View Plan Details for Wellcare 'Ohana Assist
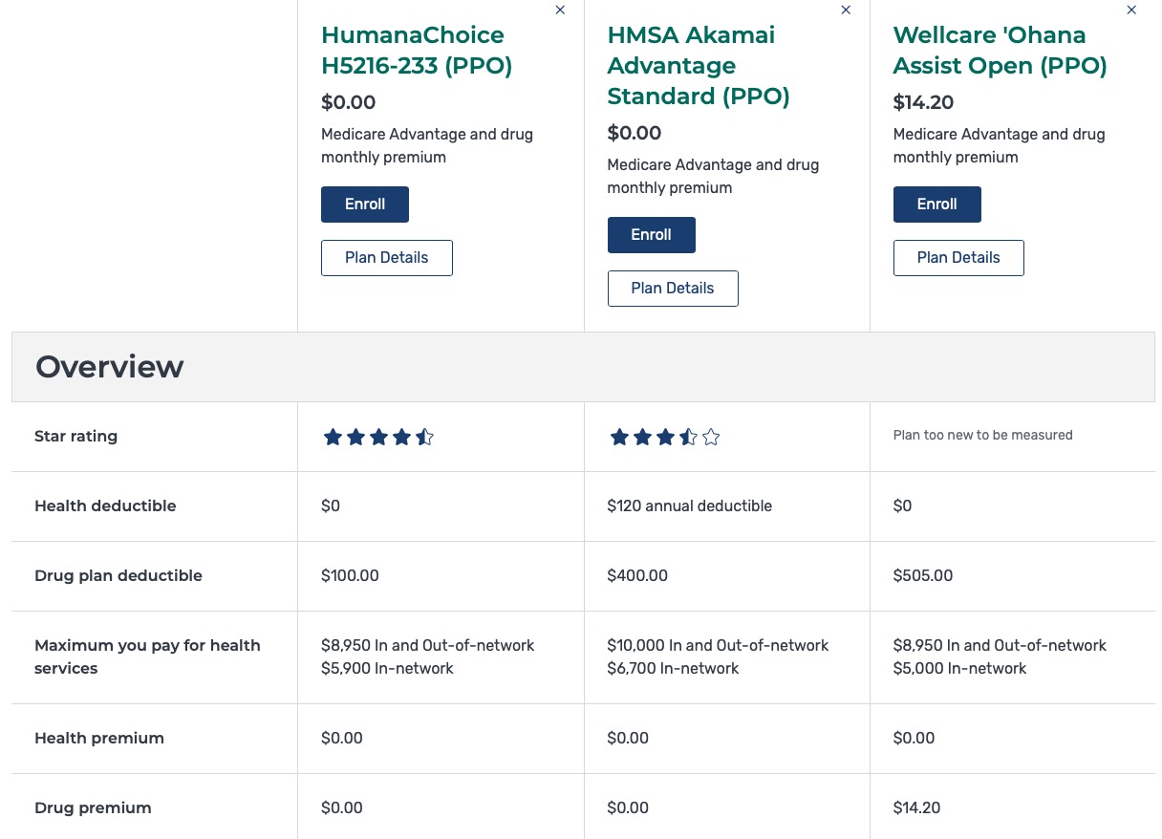1162x839 pixels. (958, 258)
